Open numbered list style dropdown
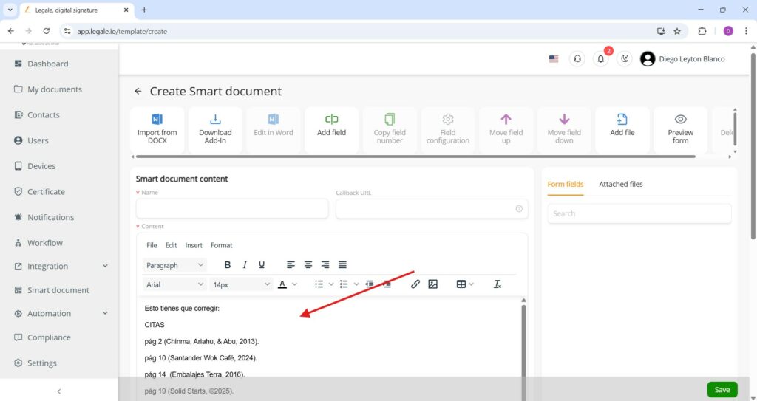757x401 pixels. point(356,284)
